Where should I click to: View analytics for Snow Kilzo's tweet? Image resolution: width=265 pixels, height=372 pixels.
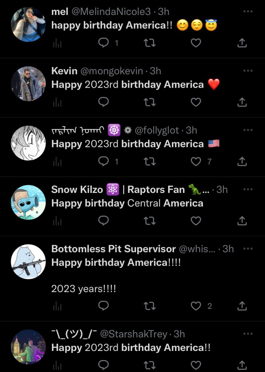click(57, 221)
